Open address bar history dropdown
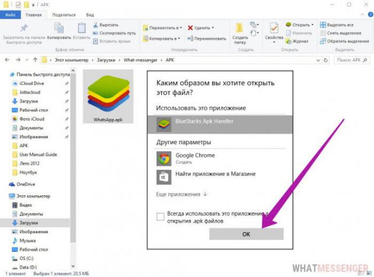Viewport: 374px width, 277px height. [x=318, y=60]
